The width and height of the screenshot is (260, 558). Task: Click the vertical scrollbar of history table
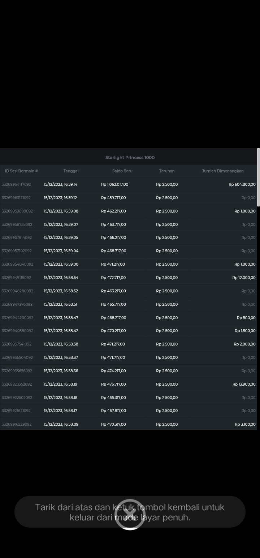258,177
